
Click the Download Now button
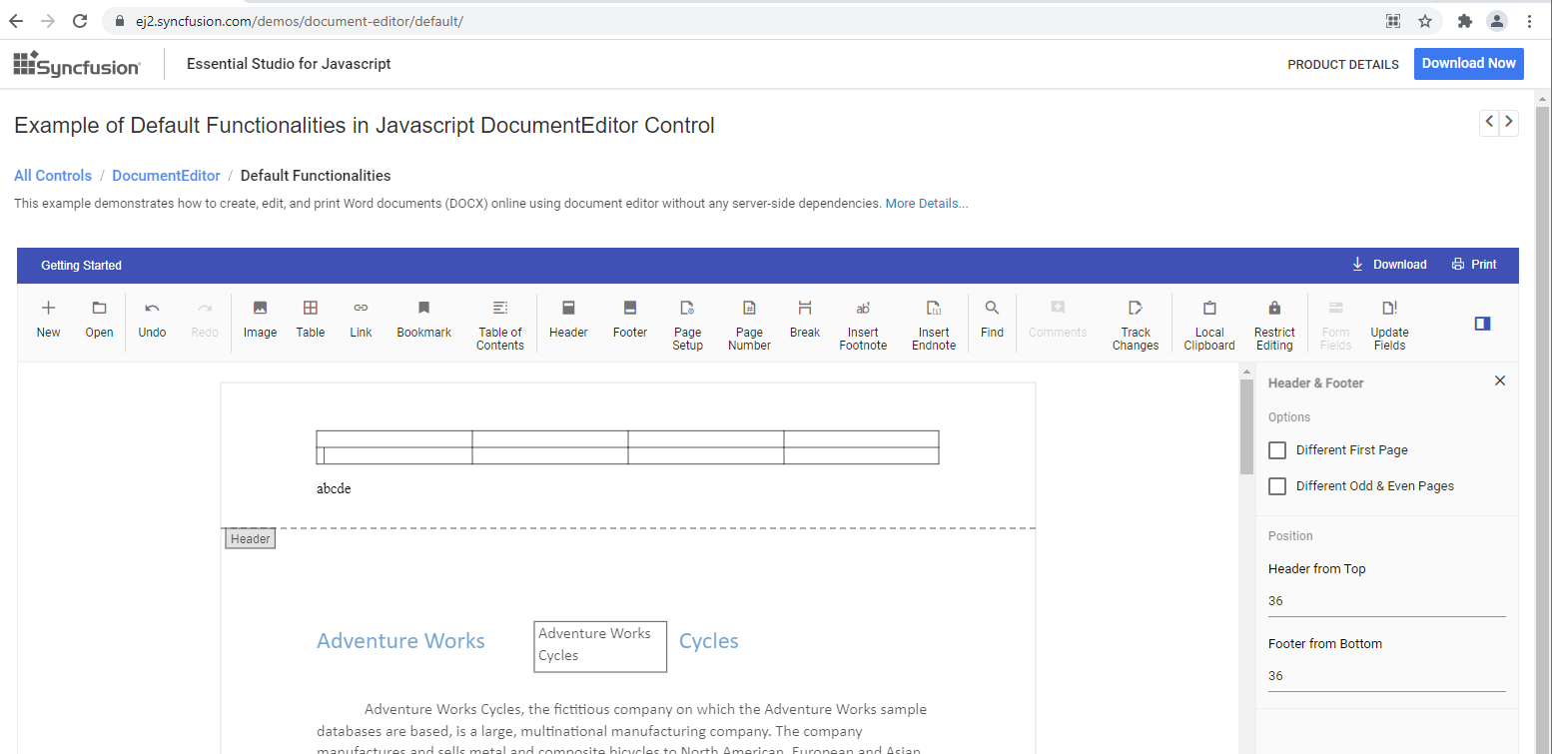coord(1468,63)
